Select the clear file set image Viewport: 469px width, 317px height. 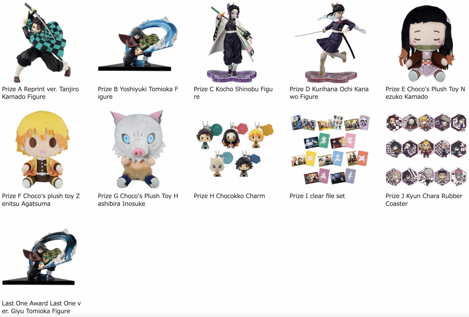coord(330,149)
